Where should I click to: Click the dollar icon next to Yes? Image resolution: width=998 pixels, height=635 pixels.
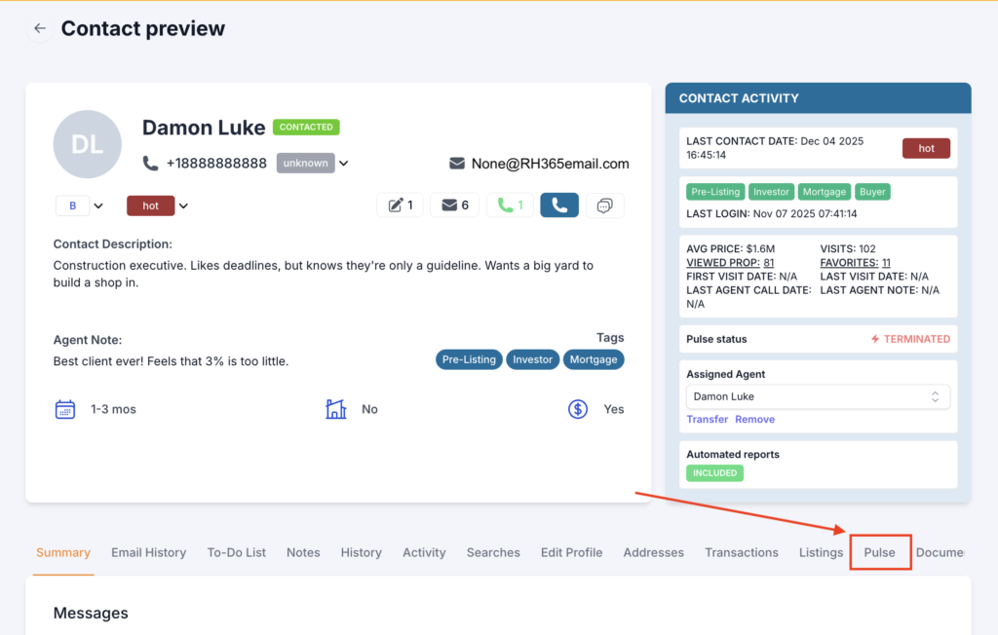click(x=578, y=409)
